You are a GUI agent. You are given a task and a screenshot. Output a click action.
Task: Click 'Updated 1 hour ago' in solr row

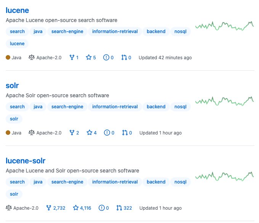pyautogui.click(x=161, y=133)
